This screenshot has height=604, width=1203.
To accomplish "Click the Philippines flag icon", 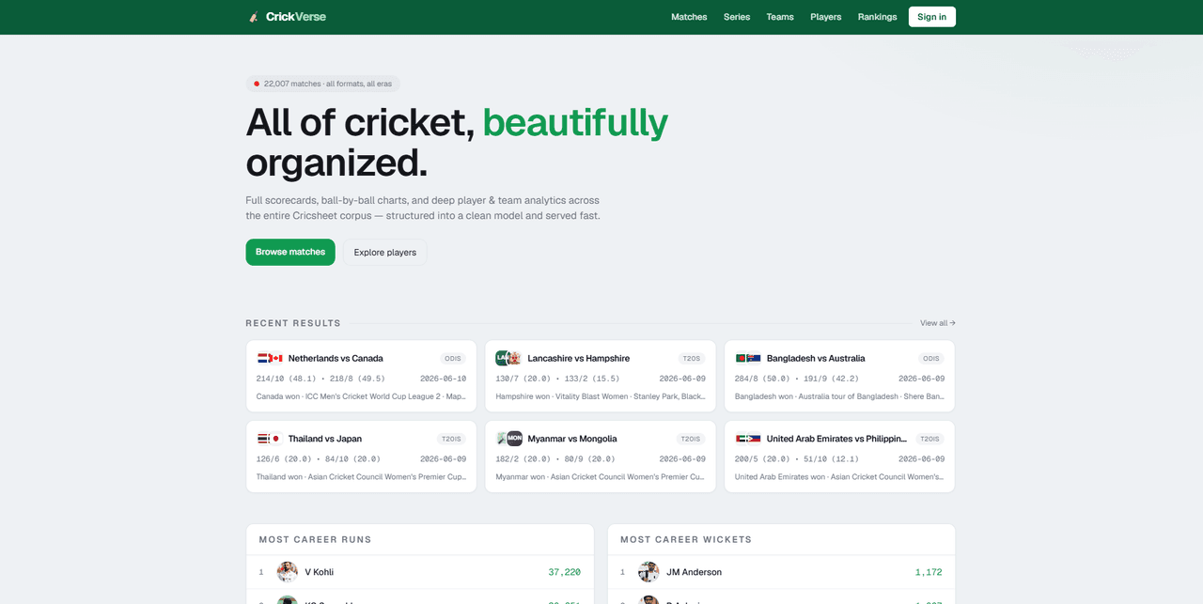I will [754, 439].
